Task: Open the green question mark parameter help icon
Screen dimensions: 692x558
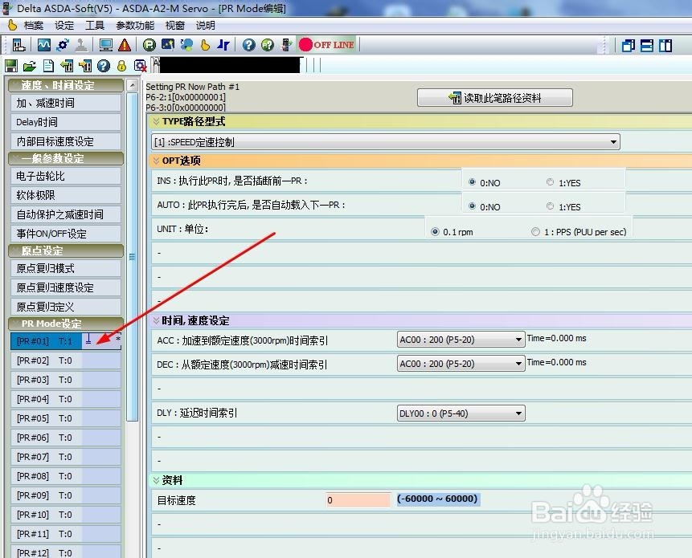Action: [x=268, y=45]
